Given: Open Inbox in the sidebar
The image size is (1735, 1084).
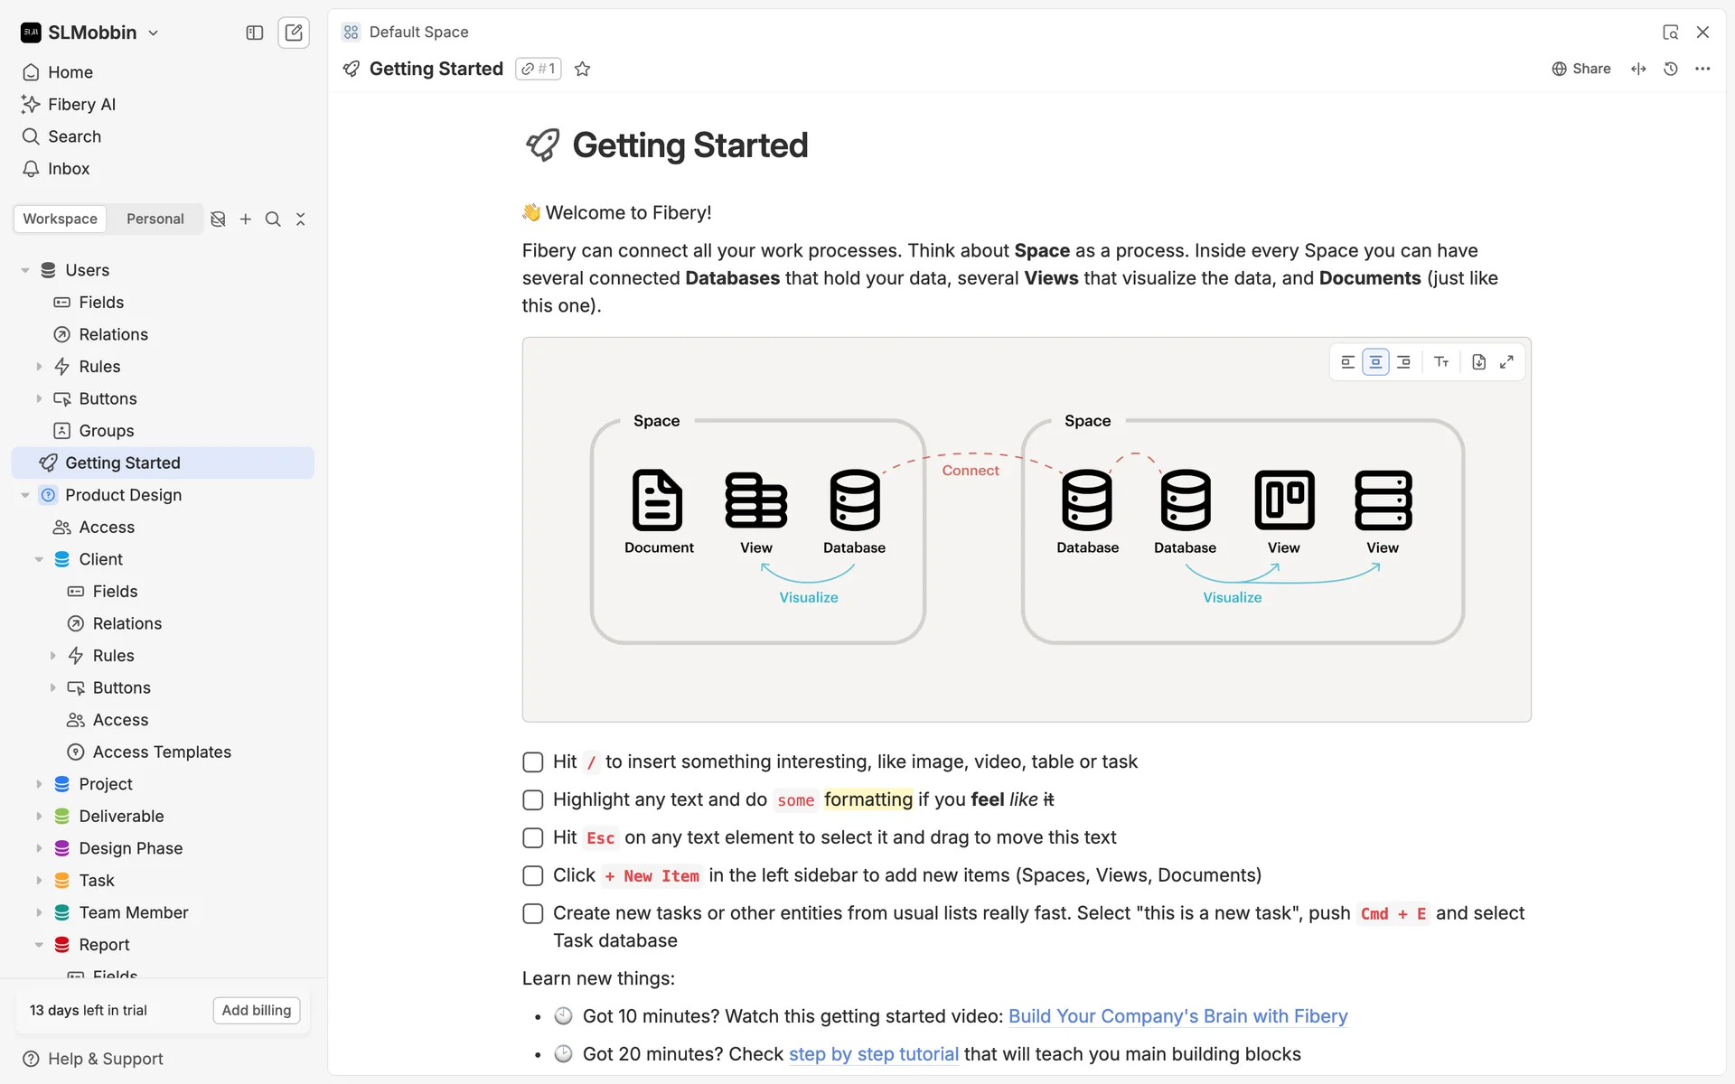Looking at the screenshot, I should [69, 169].
